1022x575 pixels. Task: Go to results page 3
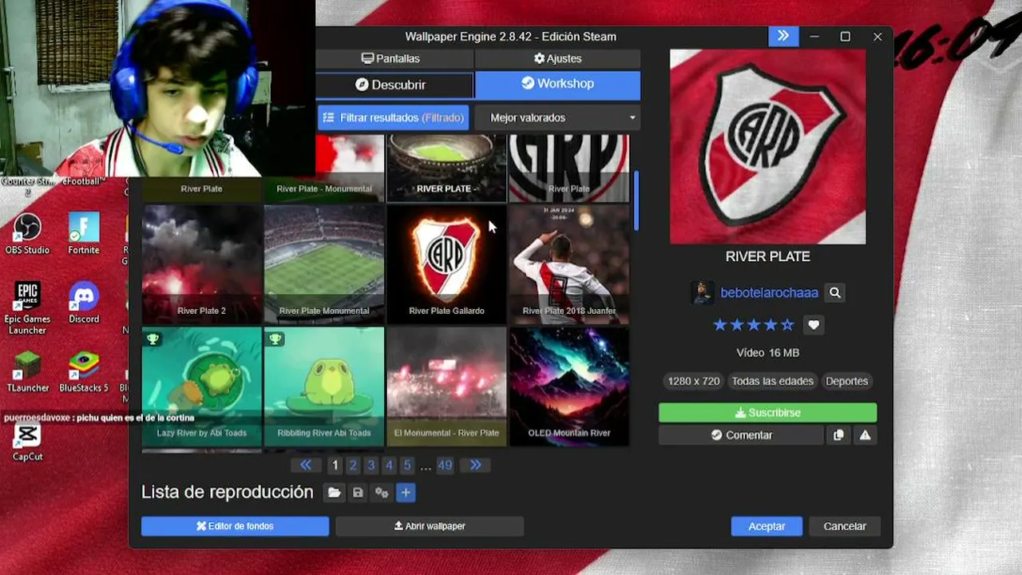371,465
